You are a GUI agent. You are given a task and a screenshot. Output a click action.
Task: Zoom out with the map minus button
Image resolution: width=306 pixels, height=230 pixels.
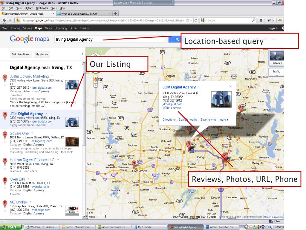96,126
